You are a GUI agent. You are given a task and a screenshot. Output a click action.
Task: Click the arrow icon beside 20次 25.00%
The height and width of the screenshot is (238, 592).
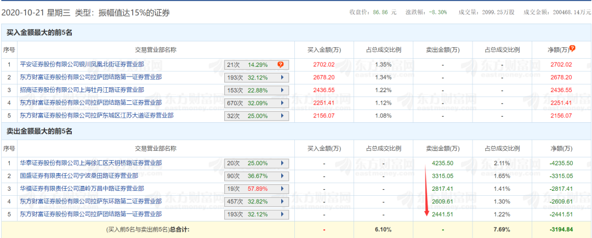pos(282,163)
